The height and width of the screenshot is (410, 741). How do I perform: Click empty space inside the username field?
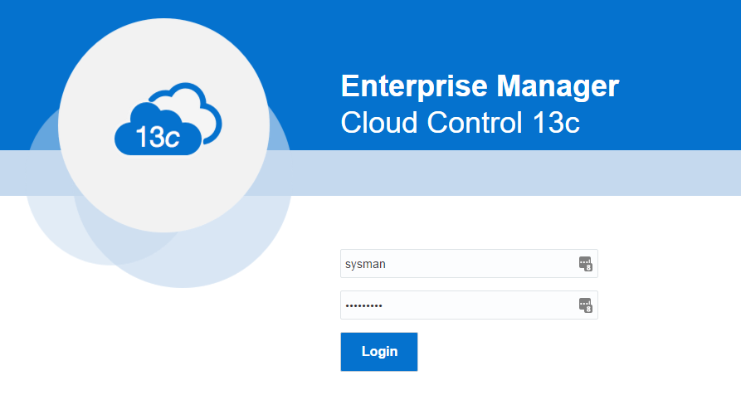tap(482, 263)
